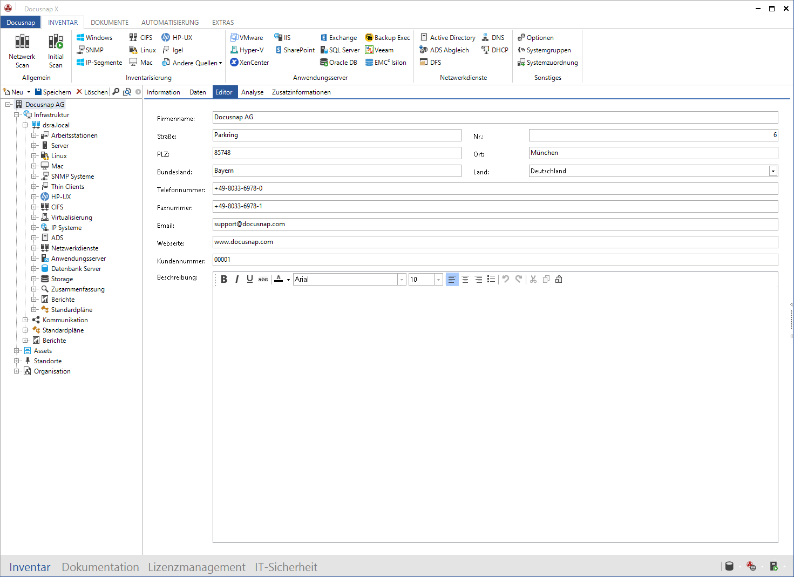Open the Neu dropdown arrow
Screen dimensions: 794x577
pyautogui.click(x=29, y=92)
